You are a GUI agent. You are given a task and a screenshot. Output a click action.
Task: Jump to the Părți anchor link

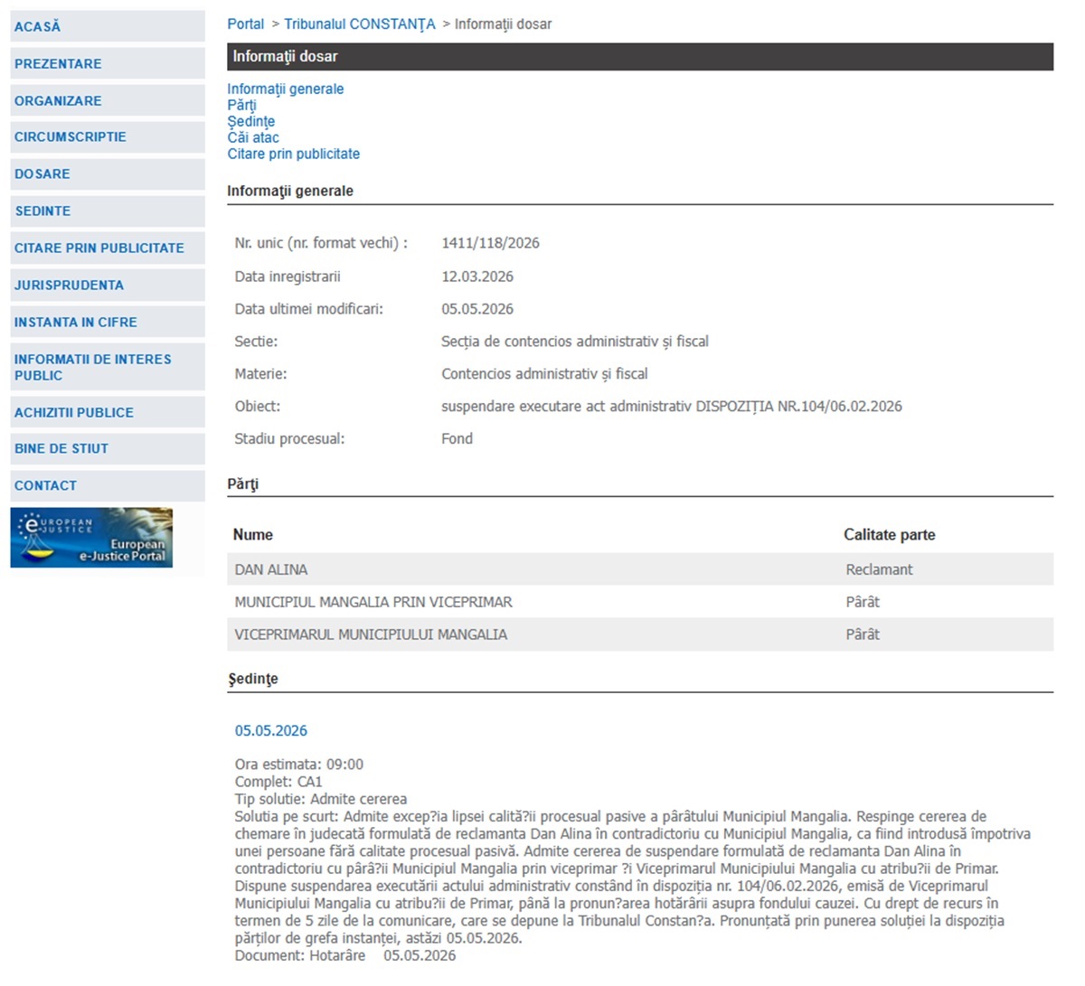click(241, 105)
